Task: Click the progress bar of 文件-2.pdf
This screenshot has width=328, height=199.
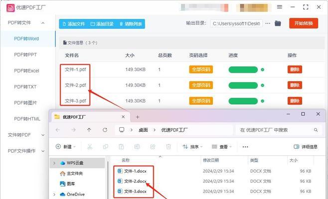Action: pos(243,86)
